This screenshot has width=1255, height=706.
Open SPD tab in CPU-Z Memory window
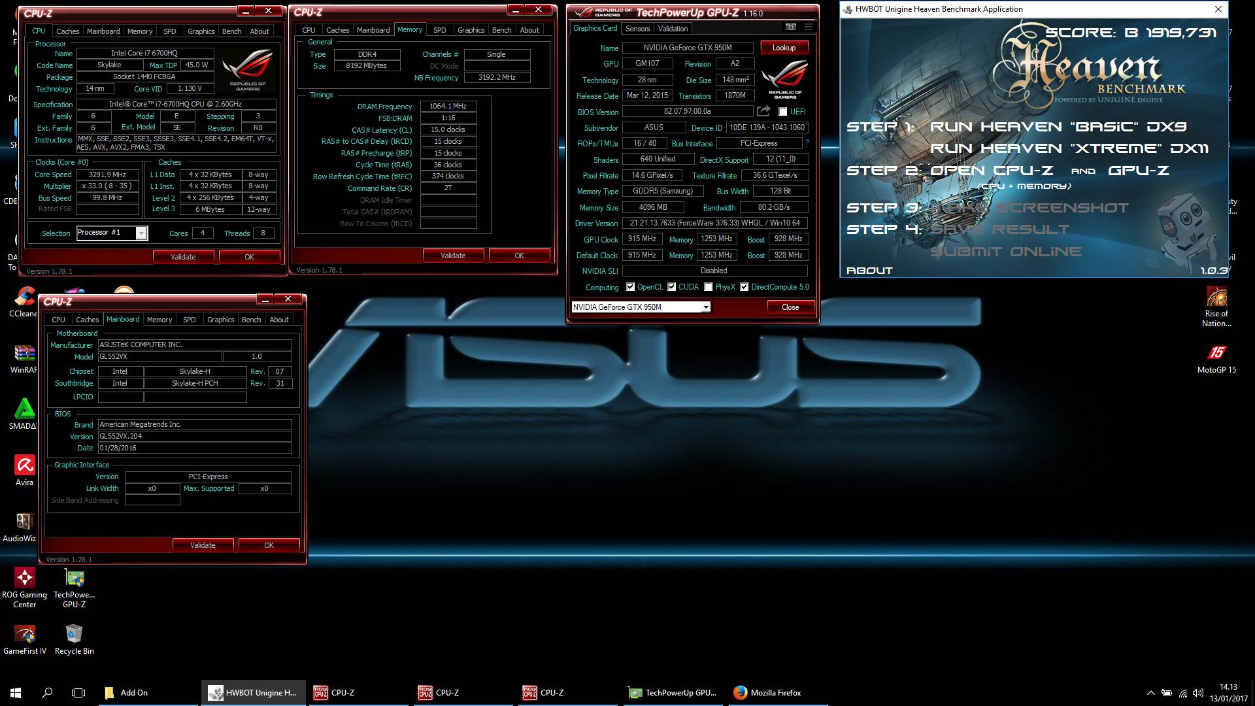pyautogui.click(x=440, y=30)
